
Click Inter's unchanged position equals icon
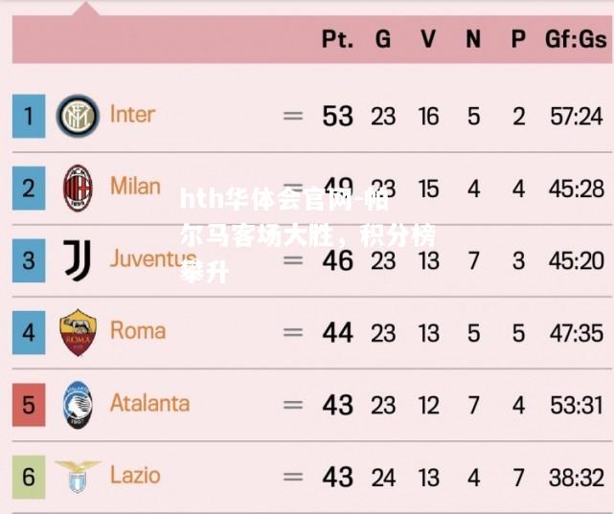click(x=293, y=116)
